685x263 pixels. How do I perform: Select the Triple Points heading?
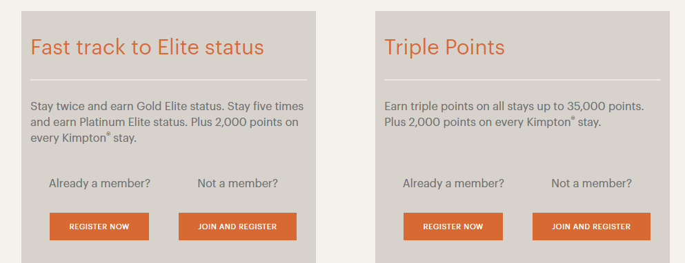pyautogui.click(x=444, y=47)
